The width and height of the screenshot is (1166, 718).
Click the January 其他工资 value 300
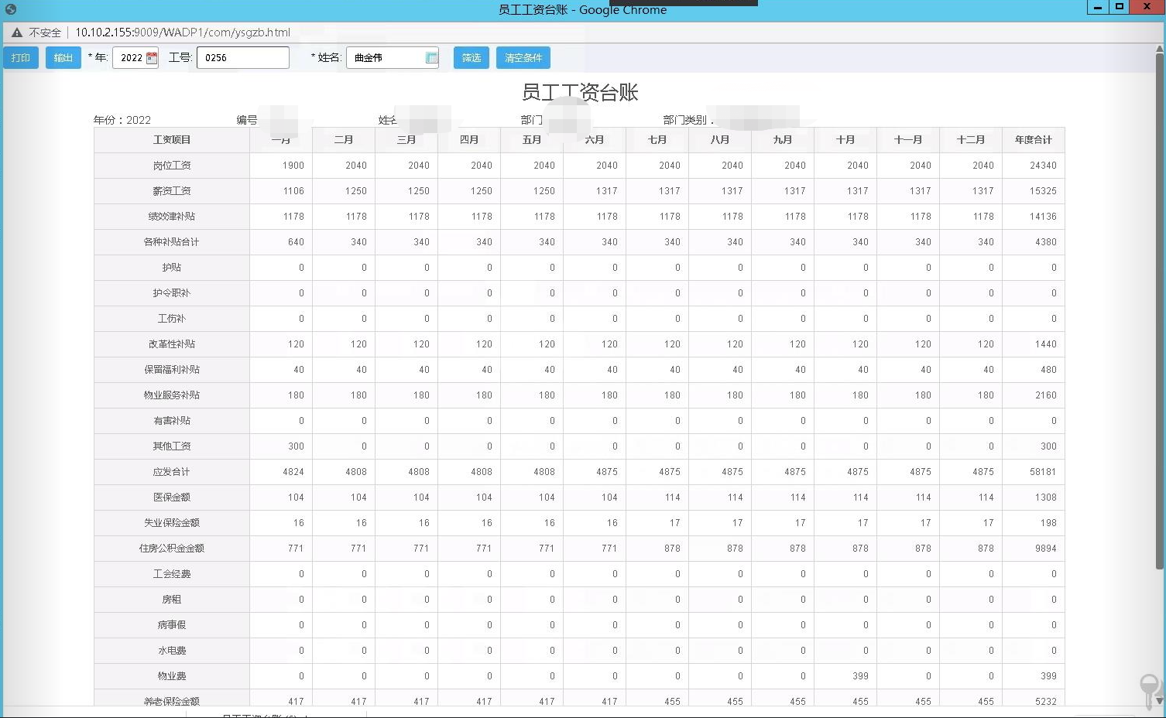296,446
